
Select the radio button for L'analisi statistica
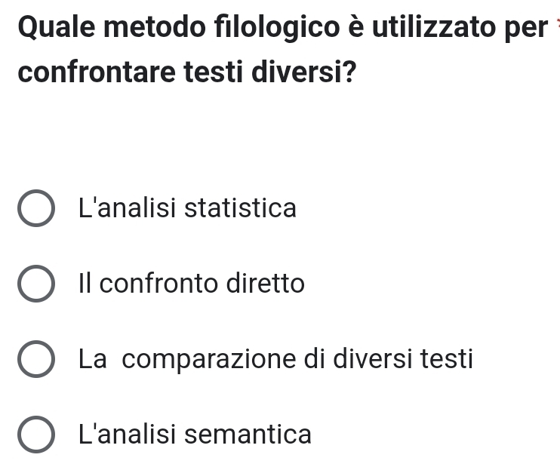(x=35, y=208)
